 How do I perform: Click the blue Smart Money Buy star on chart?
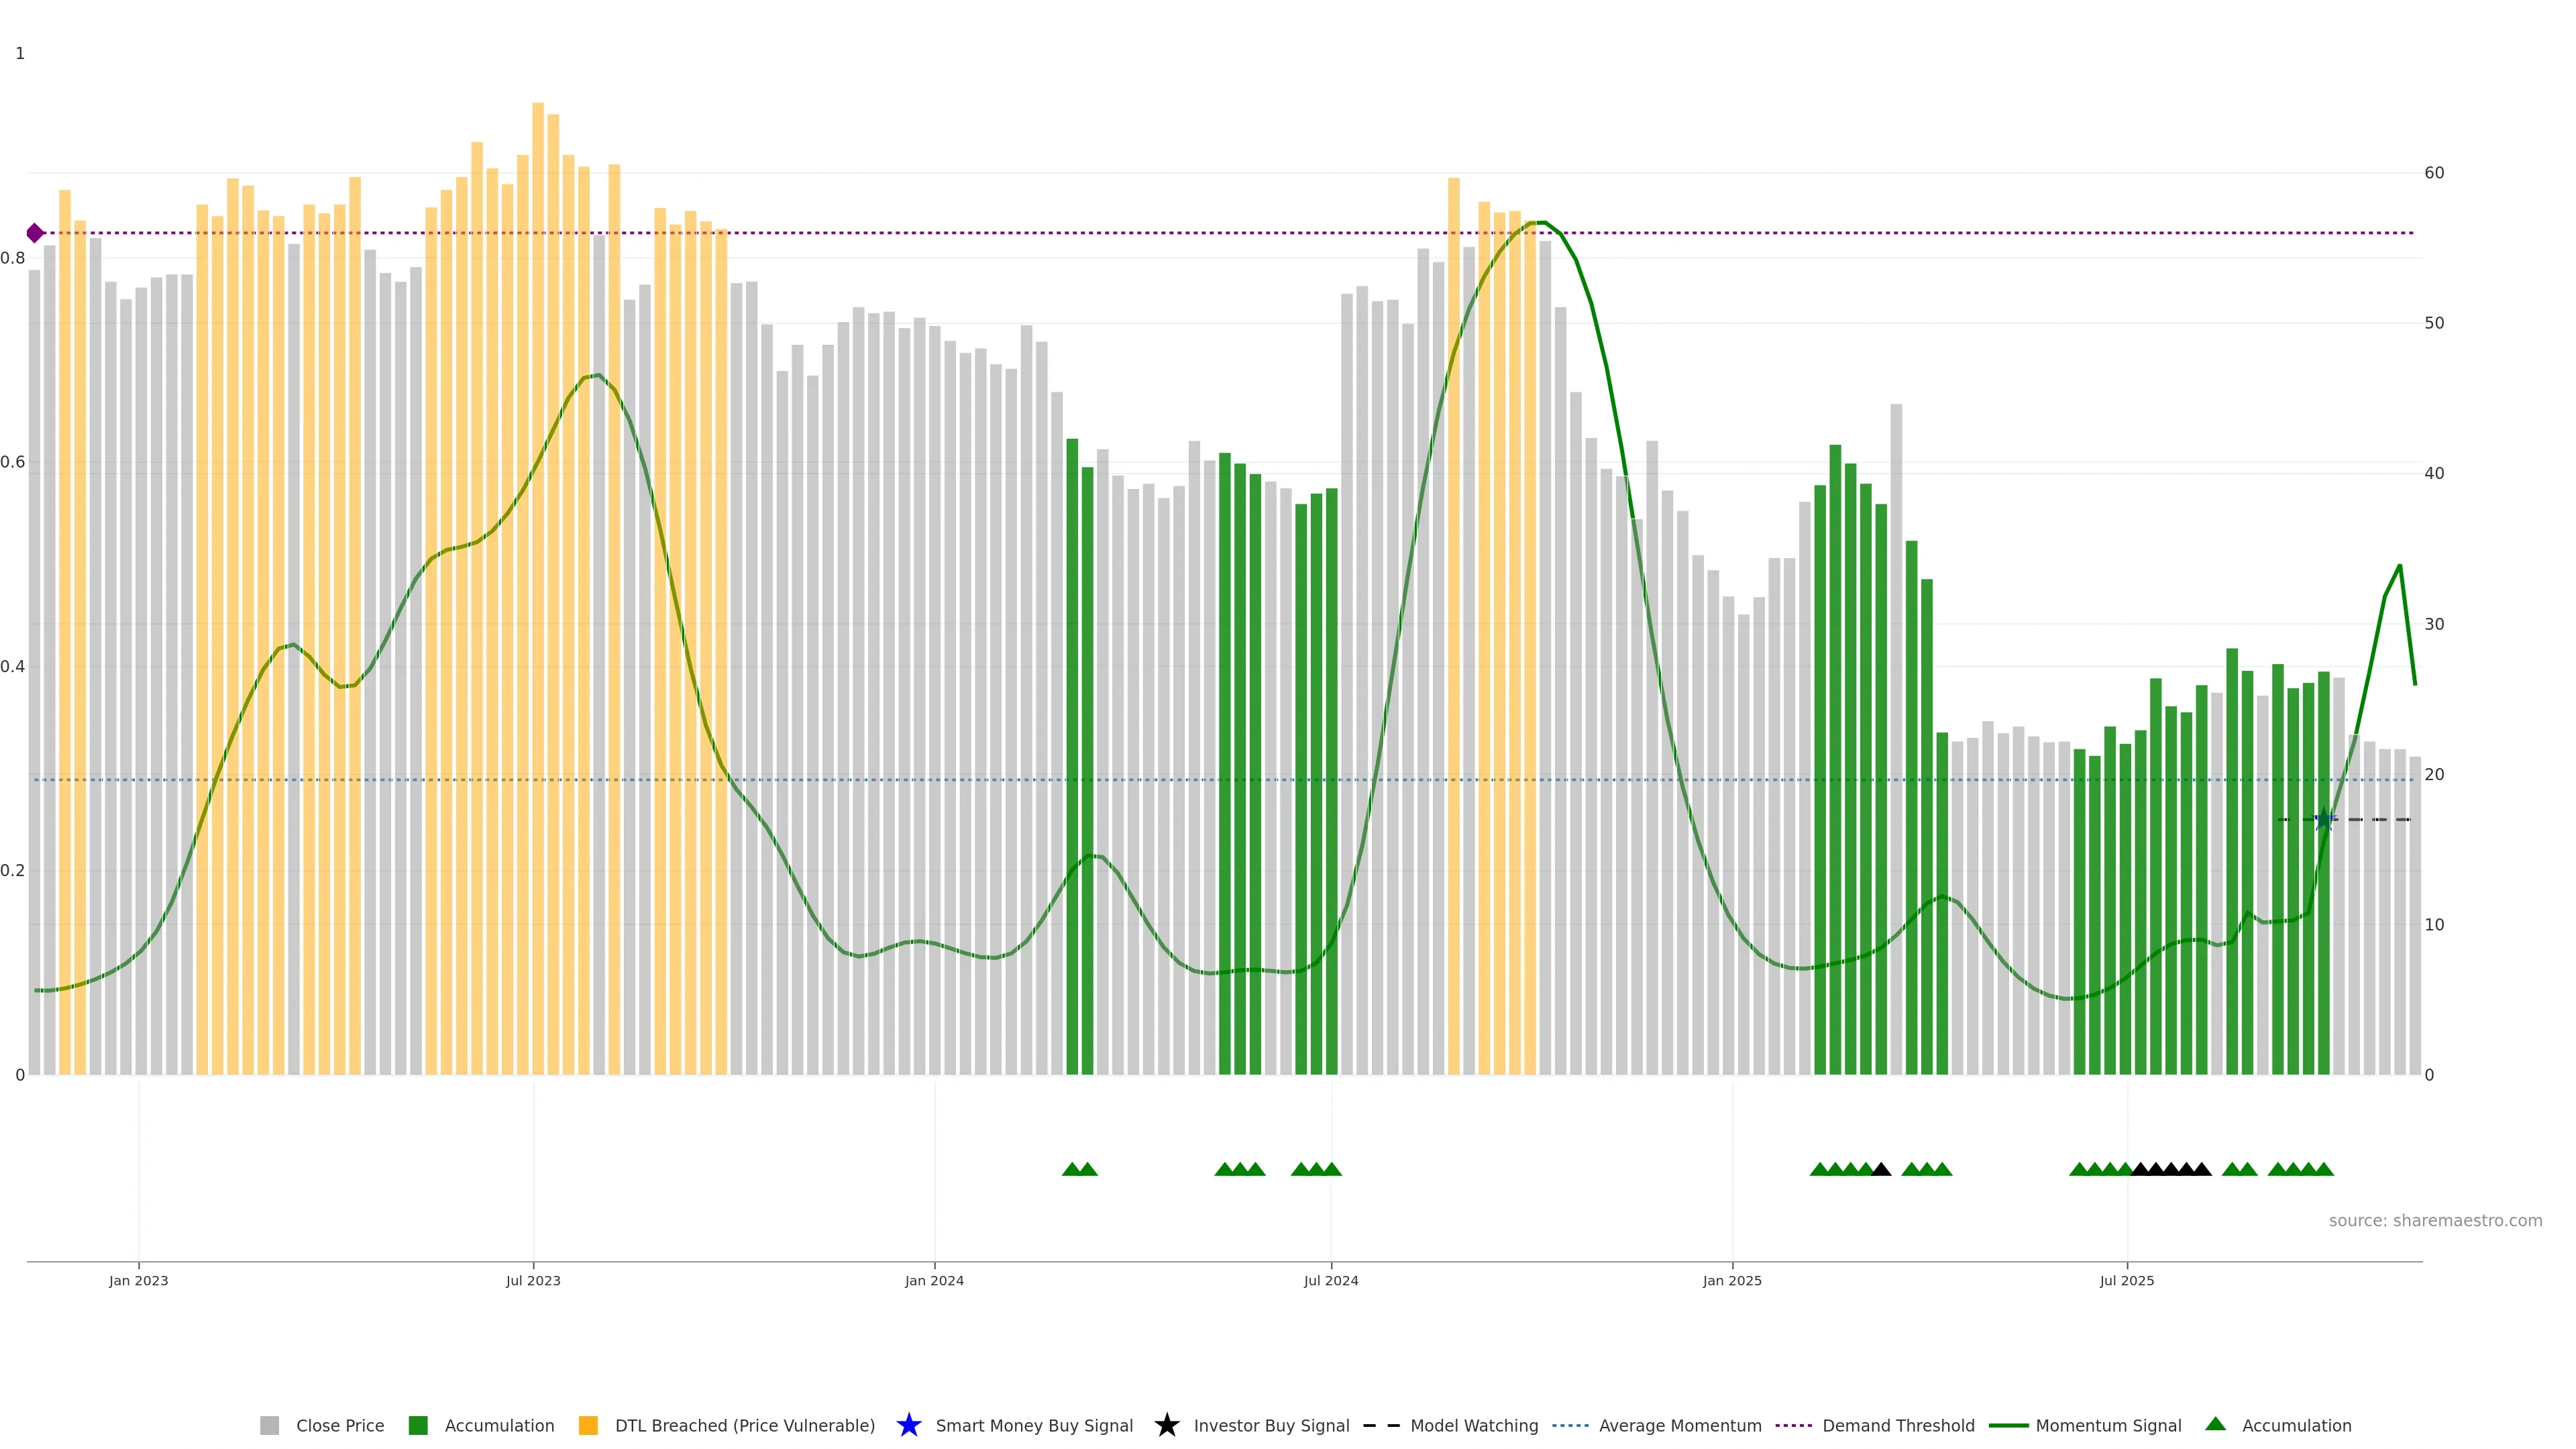[2324, 820]
